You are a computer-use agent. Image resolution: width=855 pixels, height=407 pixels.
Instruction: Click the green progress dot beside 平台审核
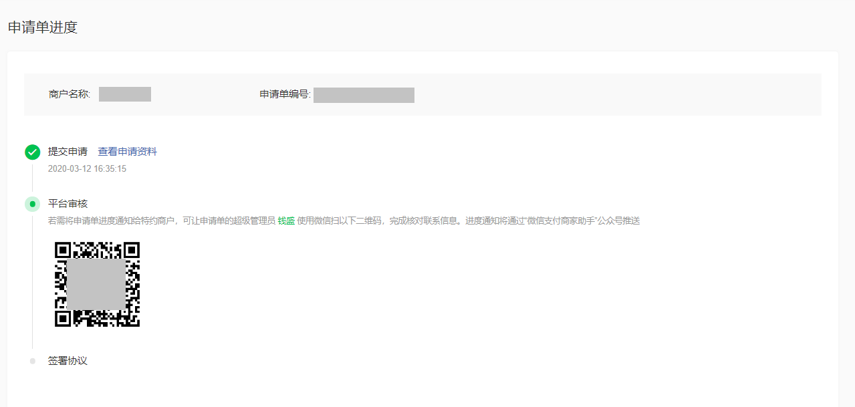[32, 203]
